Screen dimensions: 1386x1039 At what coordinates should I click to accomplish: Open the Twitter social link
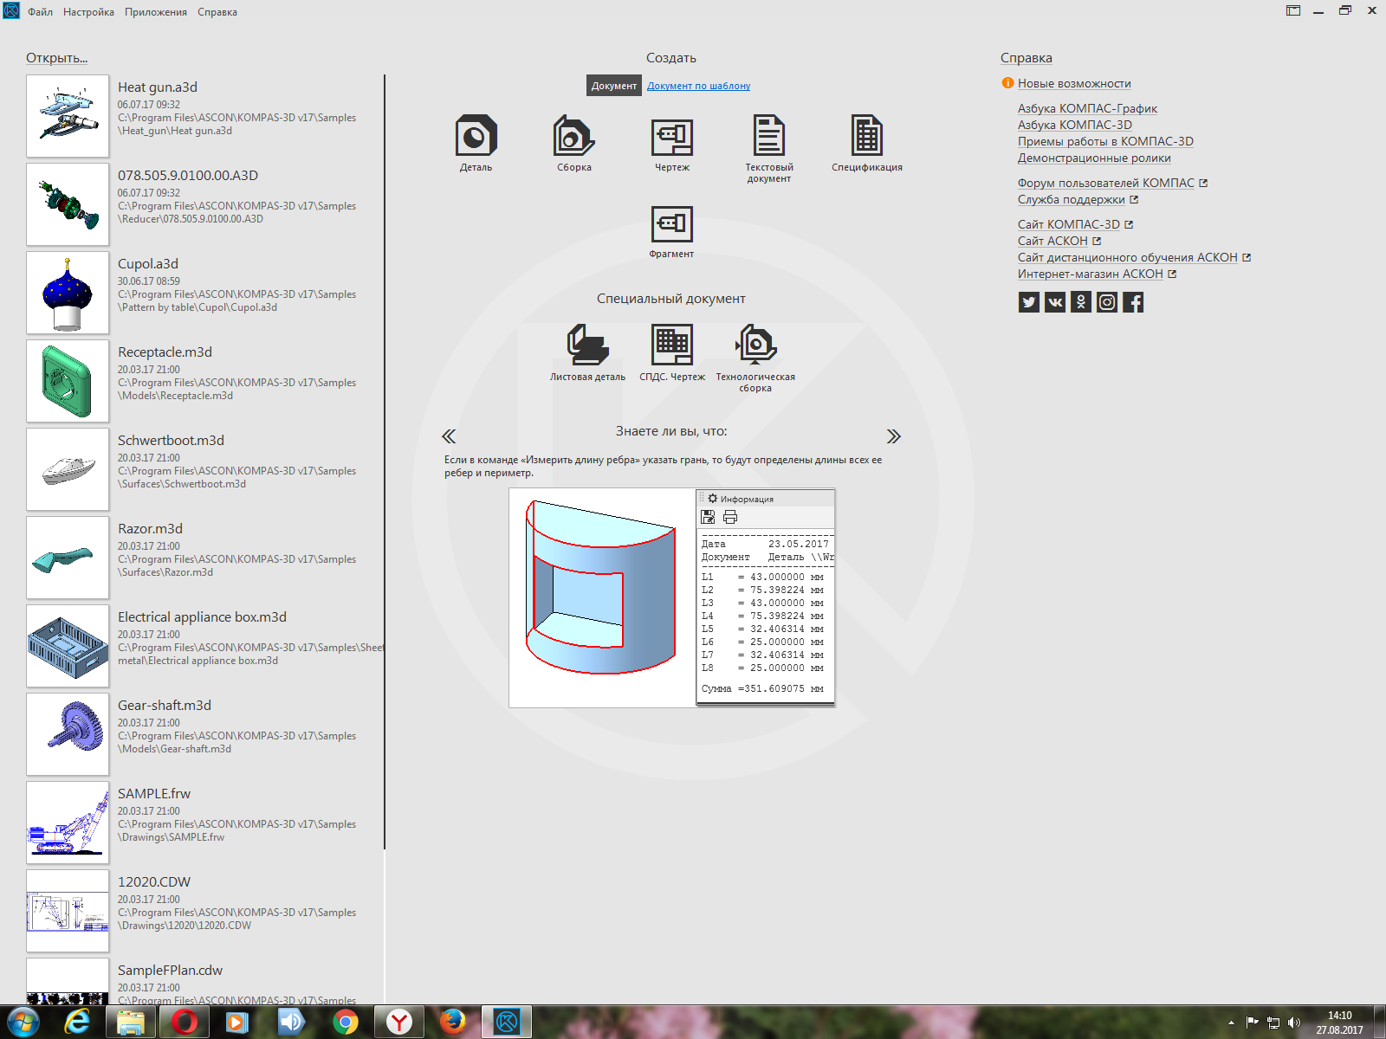pyautogui.click(x=1029, y=302)
